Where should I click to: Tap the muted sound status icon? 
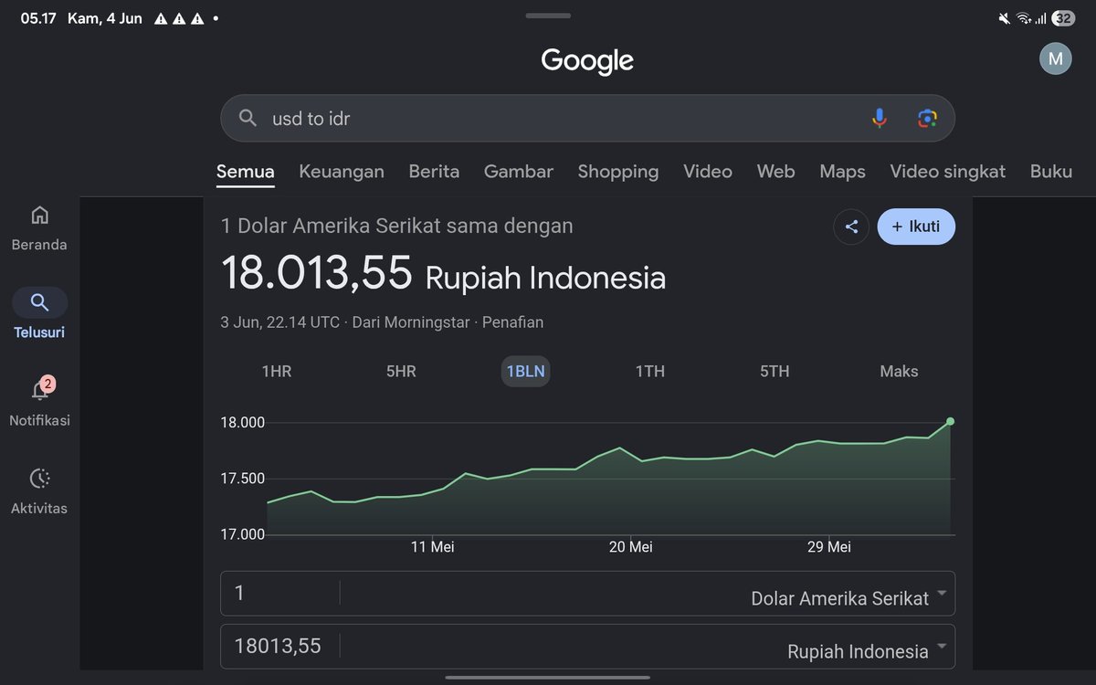click(x=1005, y=18)
